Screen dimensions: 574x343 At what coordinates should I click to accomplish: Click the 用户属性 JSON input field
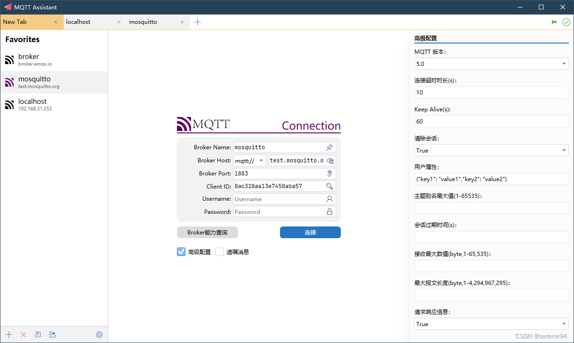pos(492,179)
